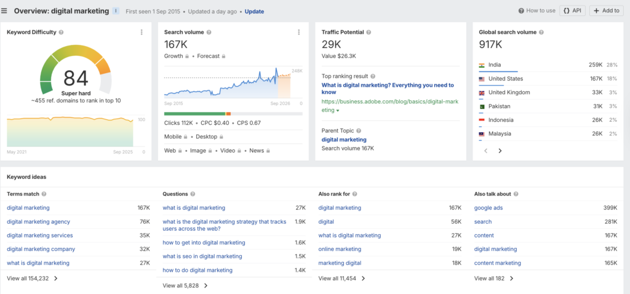
Task: Open the hamburger menu icon
Action: (4, 11)
